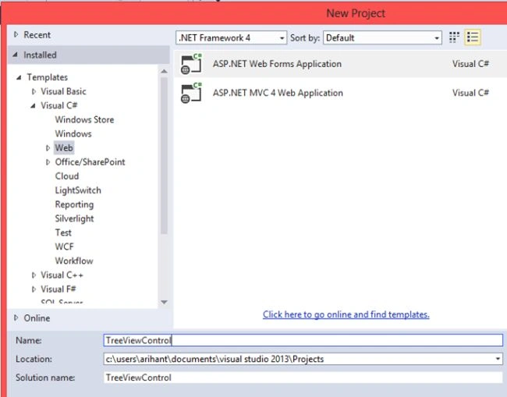The height and width of the screenshot is (397, 507).
Task: Select the Reporting template category
Action: [x=74, y=204]
